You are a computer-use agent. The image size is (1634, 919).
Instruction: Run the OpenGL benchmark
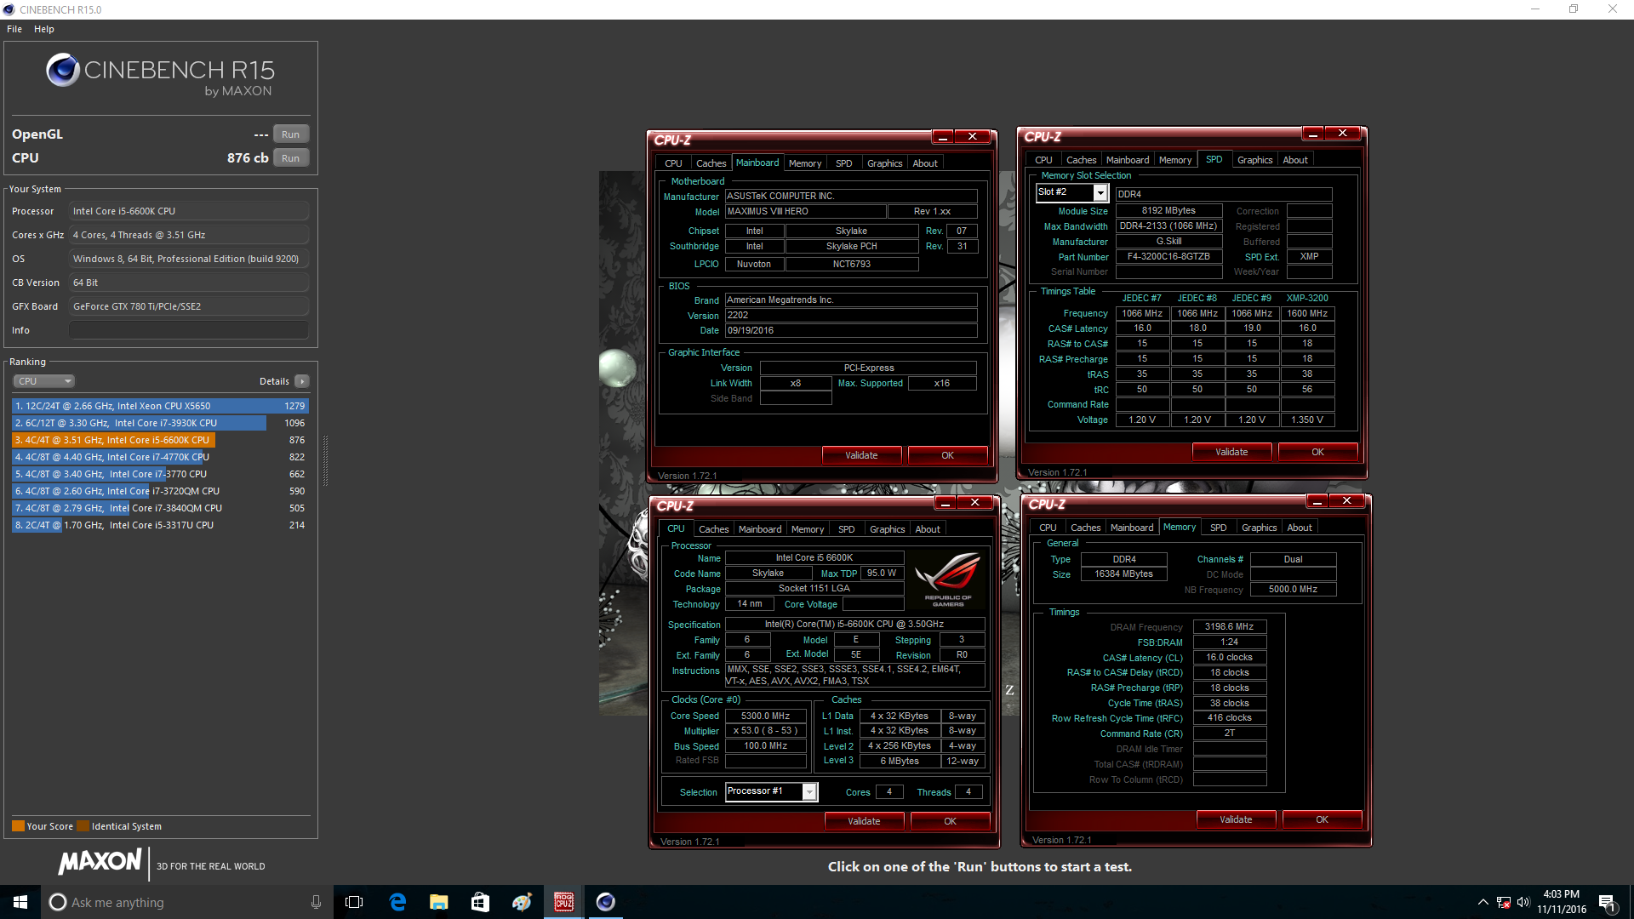click(291, 134)
